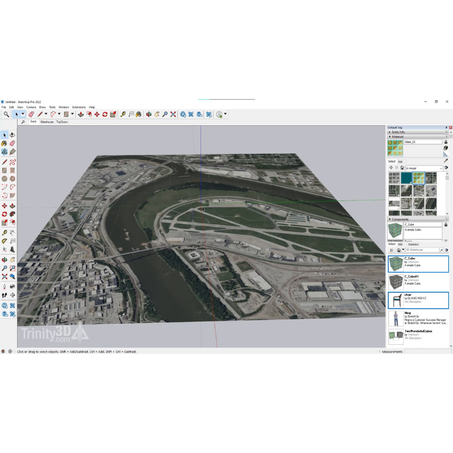
Task: Click the Glass_02 material name field
Action: [423, 142]
